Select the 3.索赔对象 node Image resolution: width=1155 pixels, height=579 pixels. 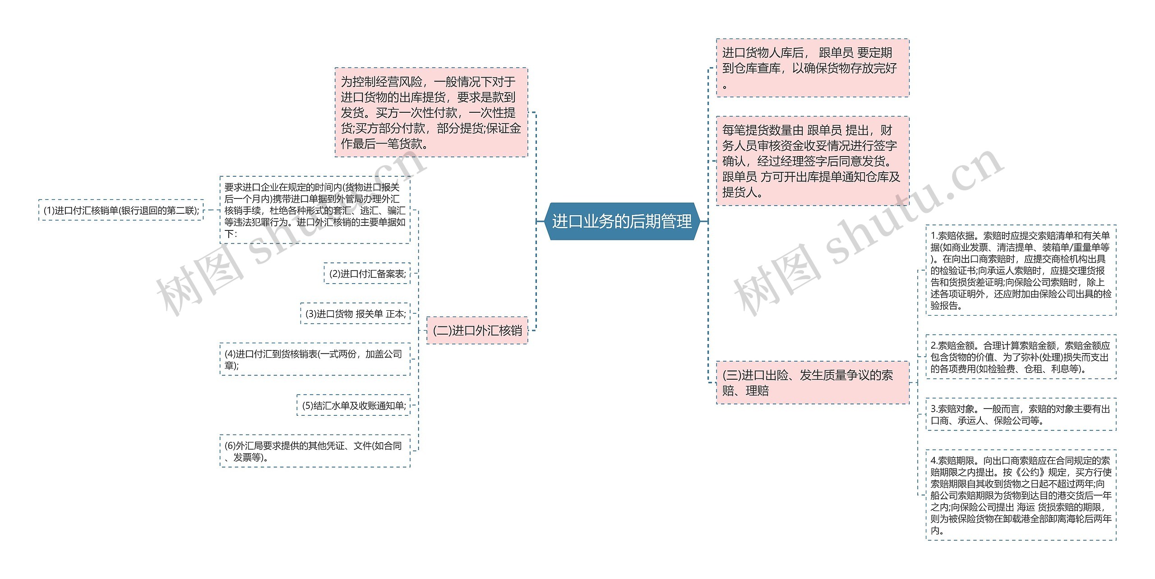point(1021,414)
